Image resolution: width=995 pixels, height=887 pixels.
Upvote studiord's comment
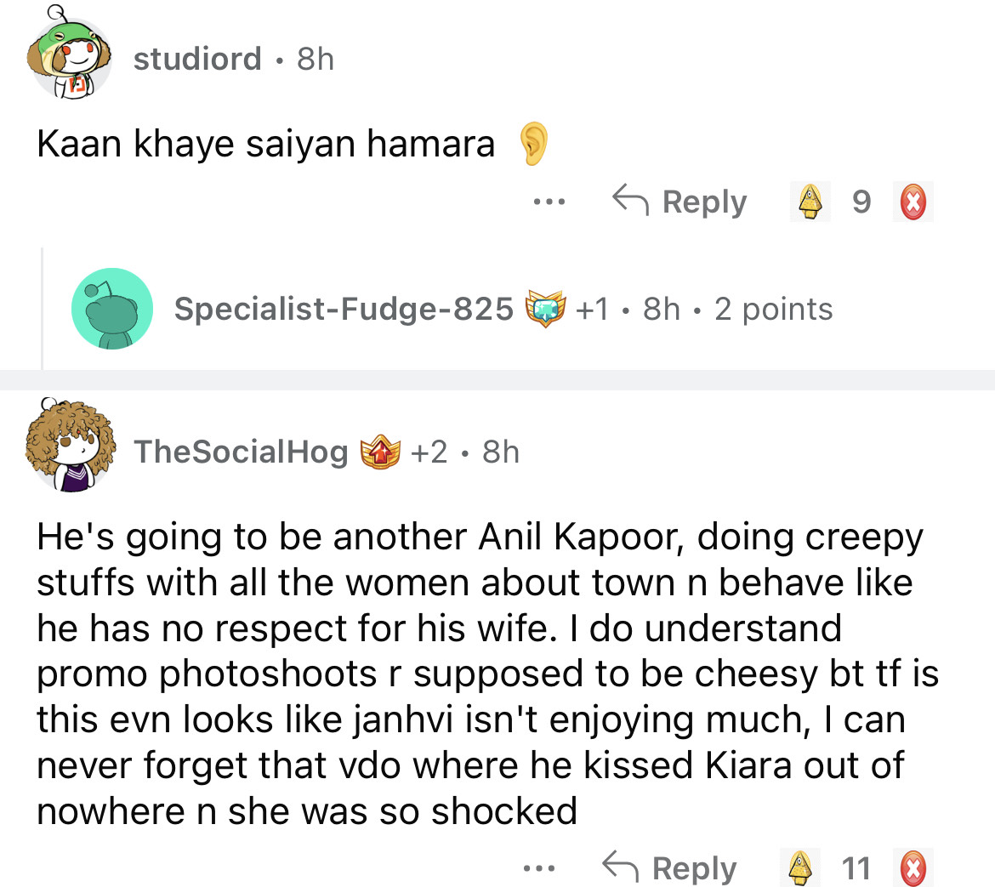click(x=811, y=202)
